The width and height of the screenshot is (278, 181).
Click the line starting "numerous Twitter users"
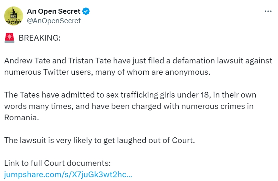click(107, 72)
